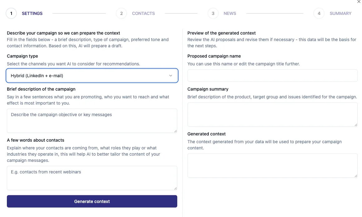362x217 pixels.
Task: Click the Campaign summary resize handle
Action: 356,125
